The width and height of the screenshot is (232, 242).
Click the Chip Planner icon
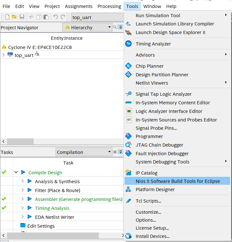tap(128, 66)
